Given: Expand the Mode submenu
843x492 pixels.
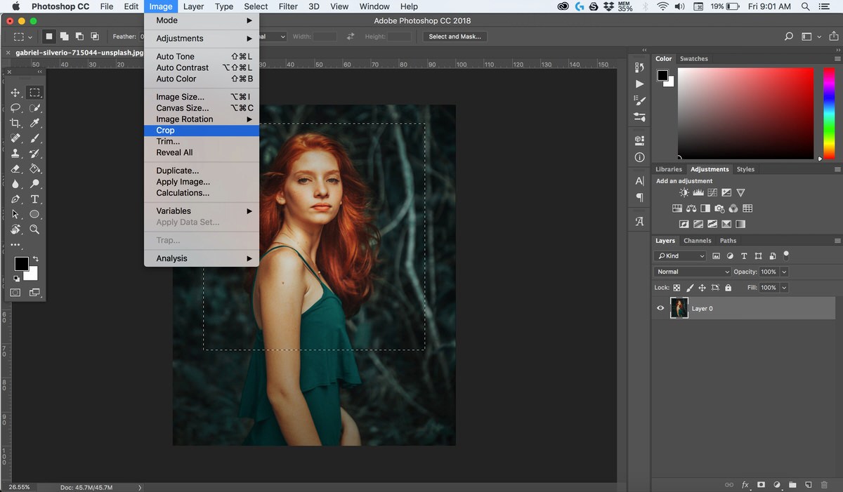Looking at the screenshot, I should (202, 20).
